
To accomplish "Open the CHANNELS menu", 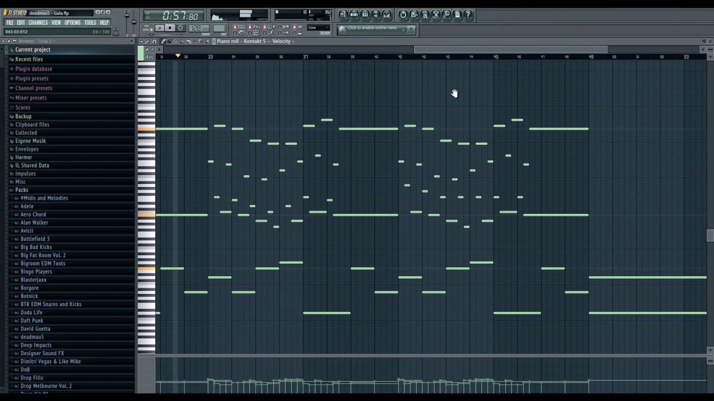I will (38, 23).
